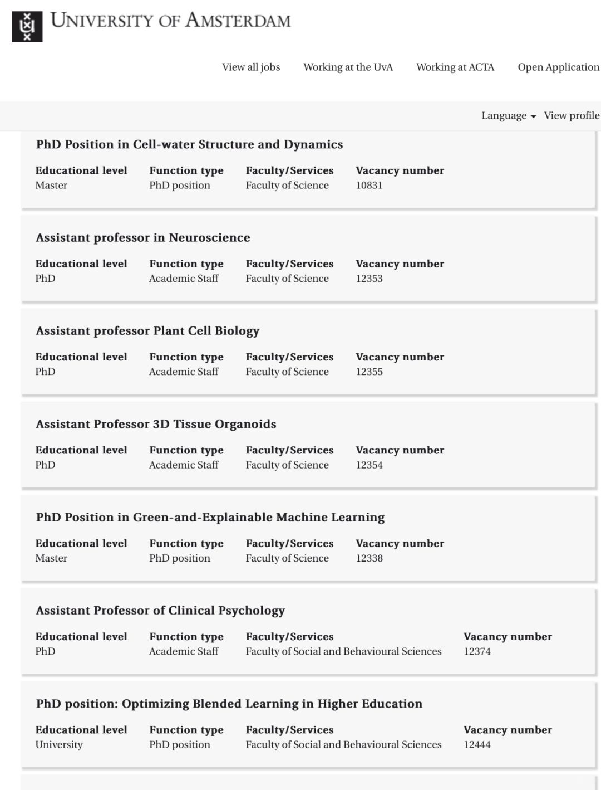Open Assistant professor in Neuroscience vacancy
This screenshot has height=790, width=601.
[x=143, y=237]
